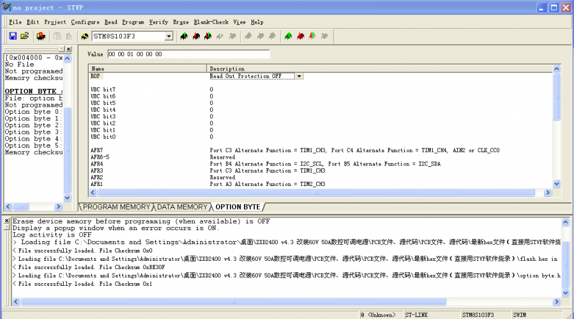Switch to the PROGRAM MEMORY tab
The height and width of the screenshot is (319, 574).
coord(116,207)
